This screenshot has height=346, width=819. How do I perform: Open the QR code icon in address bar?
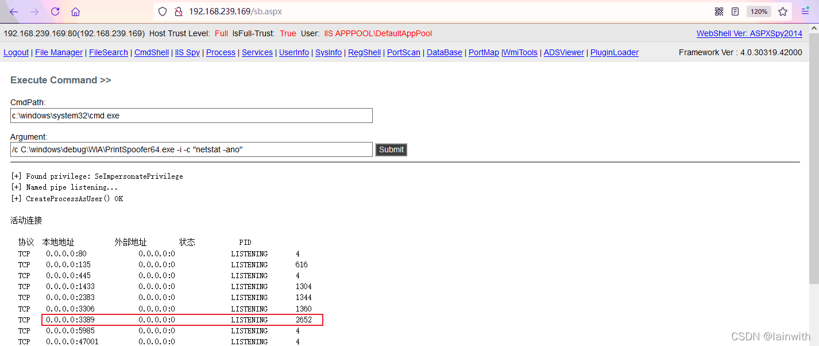point(719,11)
